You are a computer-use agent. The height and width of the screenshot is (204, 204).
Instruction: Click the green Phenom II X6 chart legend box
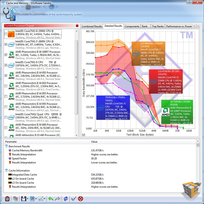click(177, 112)
